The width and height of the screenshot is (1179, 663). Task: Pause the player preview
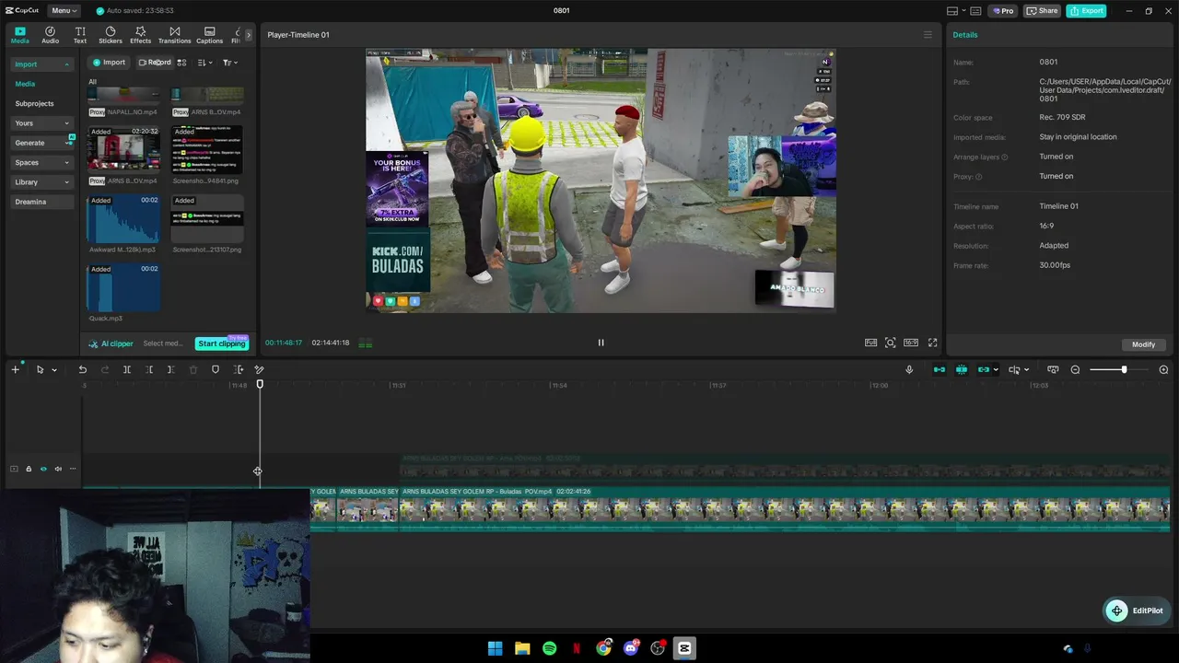click(x=601, y=343)
